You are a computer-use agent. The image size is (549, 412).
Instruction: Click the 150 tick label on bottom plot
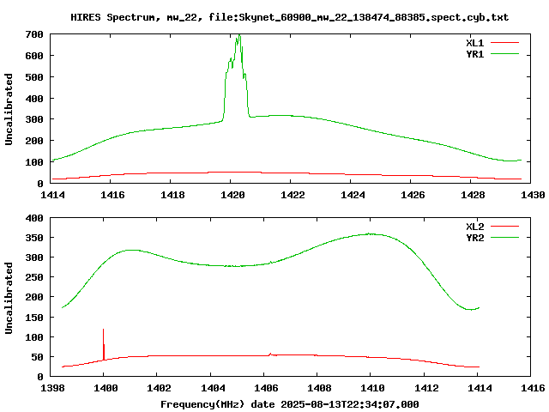34,318
